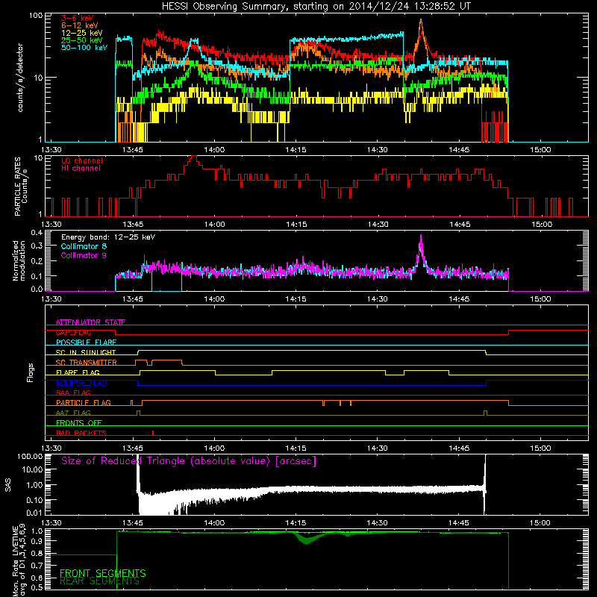Click the 15:00 tick label under SAS plot
Viewport: 597px width, 597px height.
click(540, 523)
